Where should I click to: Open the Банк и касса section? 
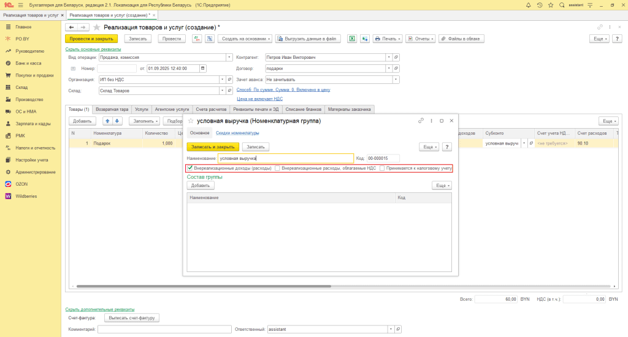[x=28, y=63]
